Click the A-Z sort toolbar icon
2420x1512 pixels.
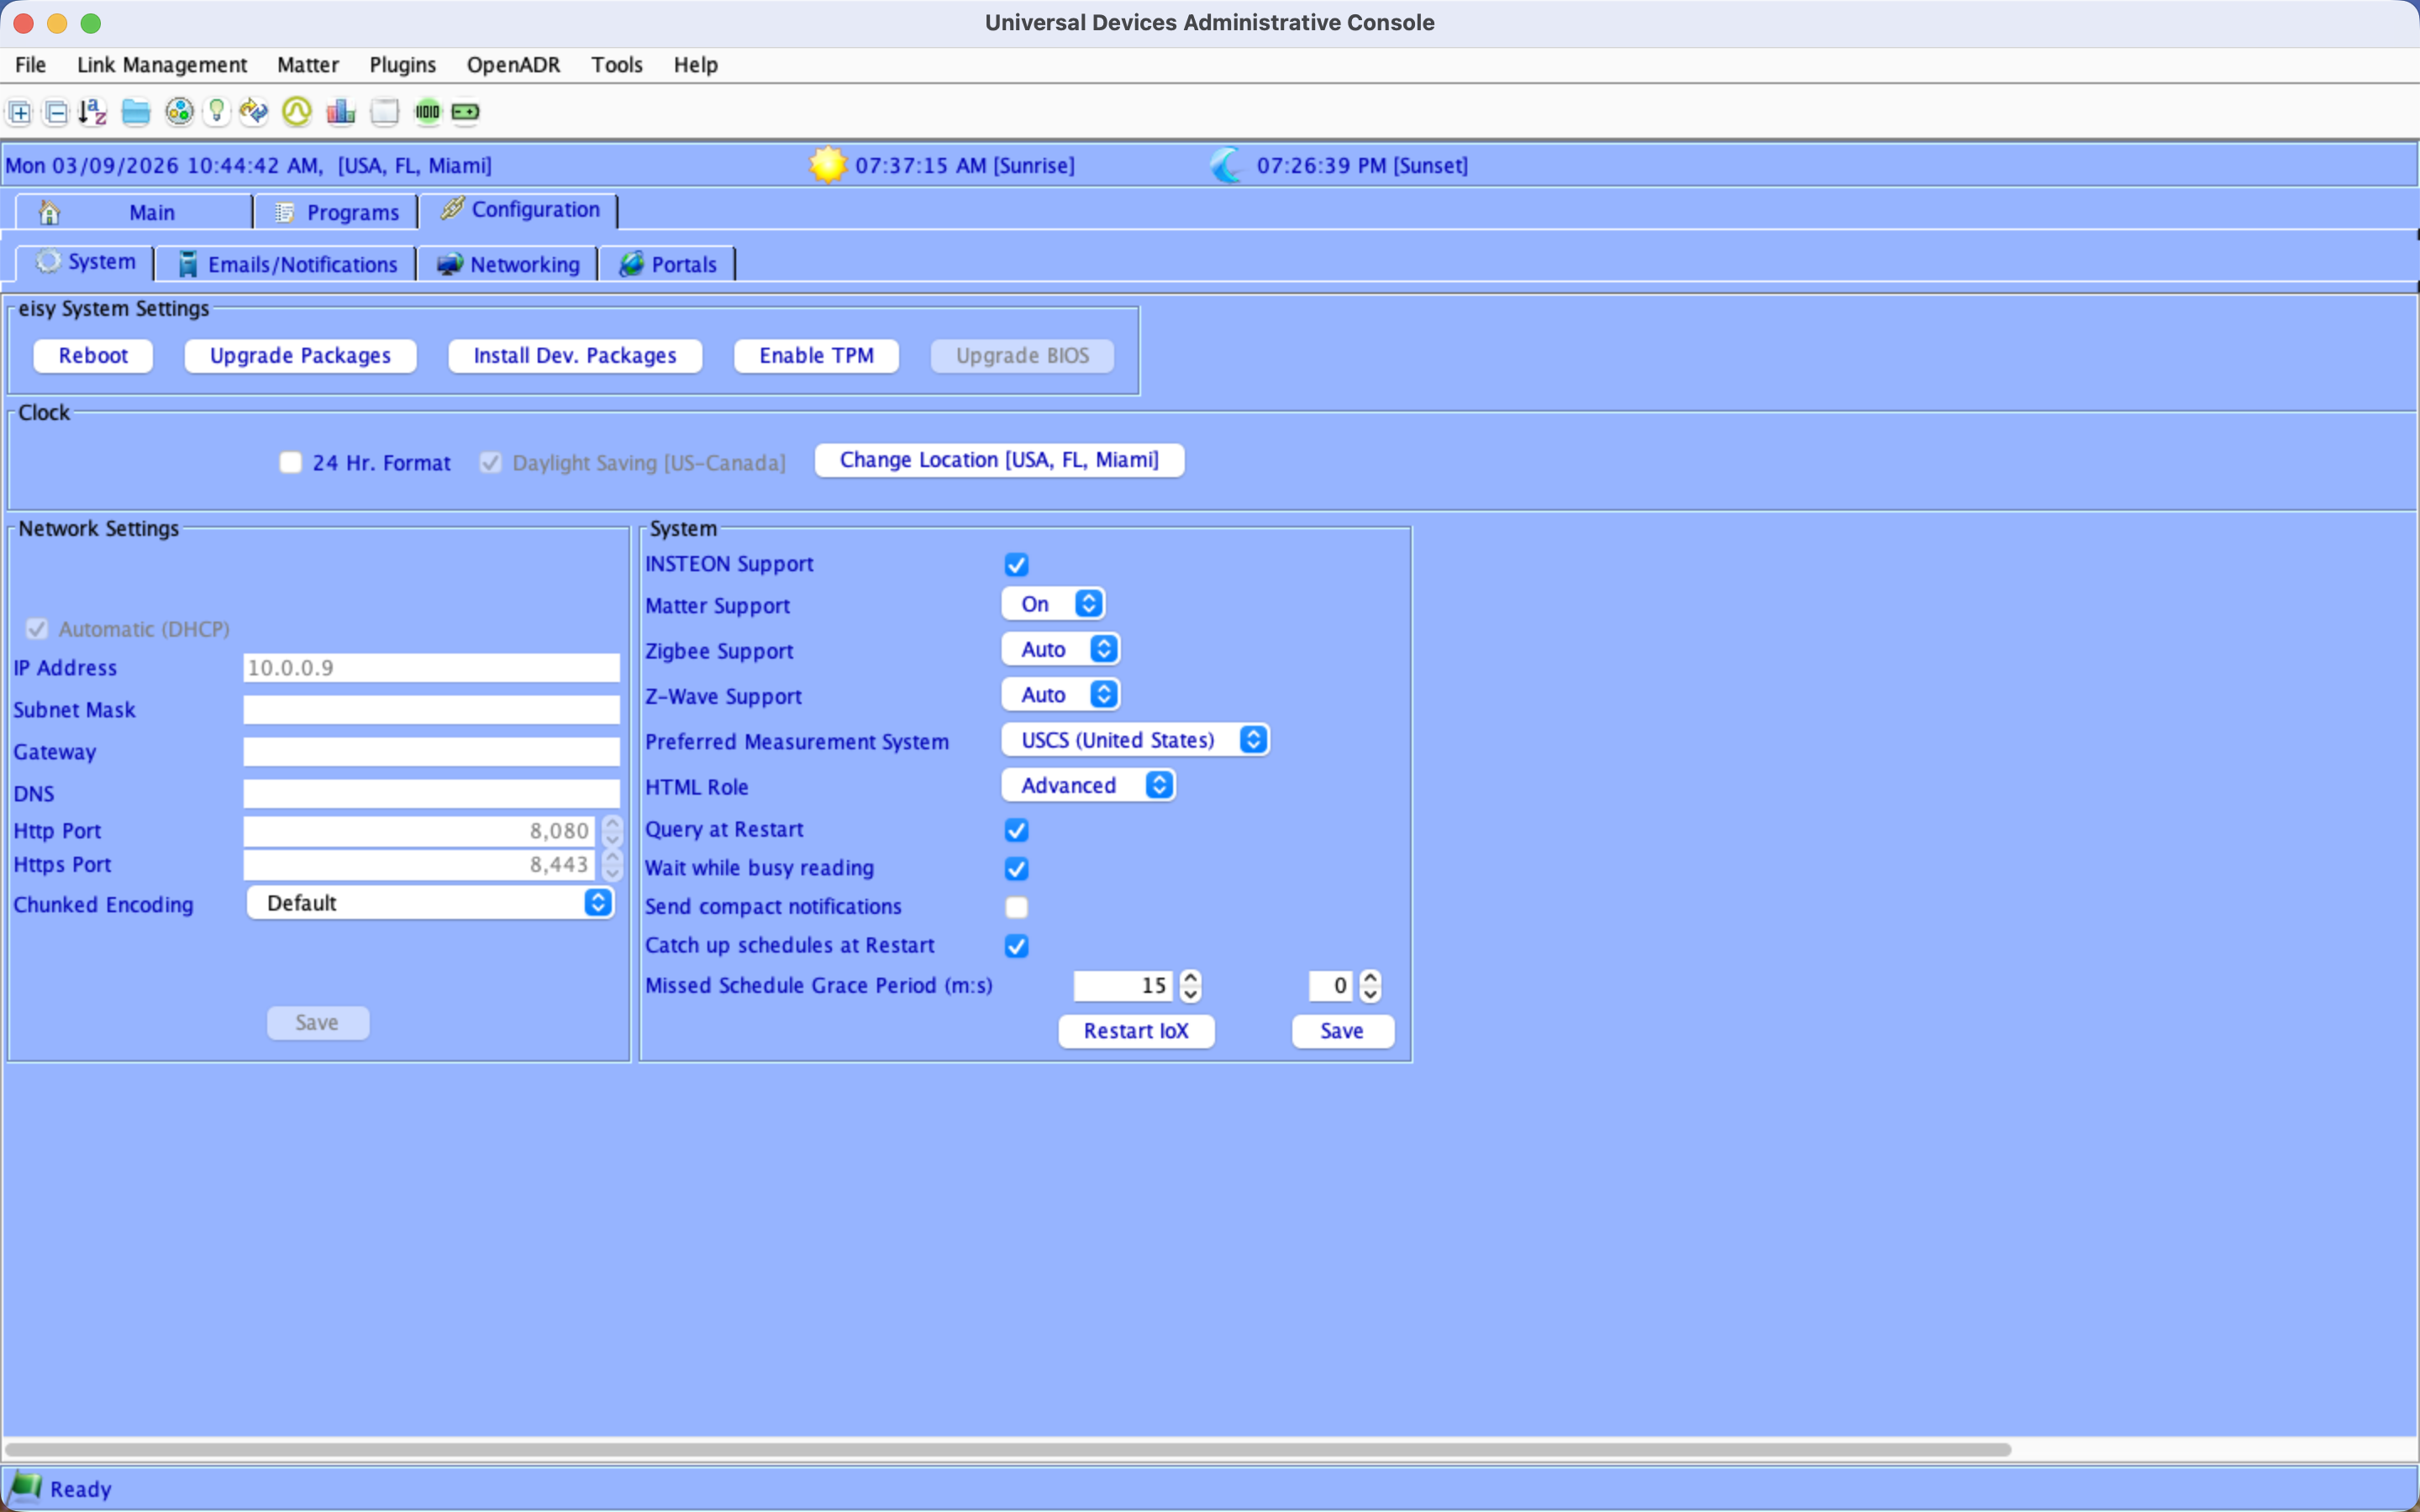click(x=93, y=112)
